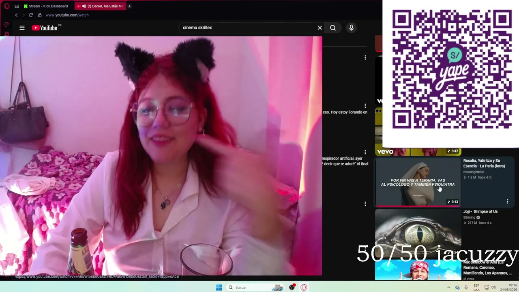Open the Vevo video thumbnail showing 3:47

coord(418,132)
